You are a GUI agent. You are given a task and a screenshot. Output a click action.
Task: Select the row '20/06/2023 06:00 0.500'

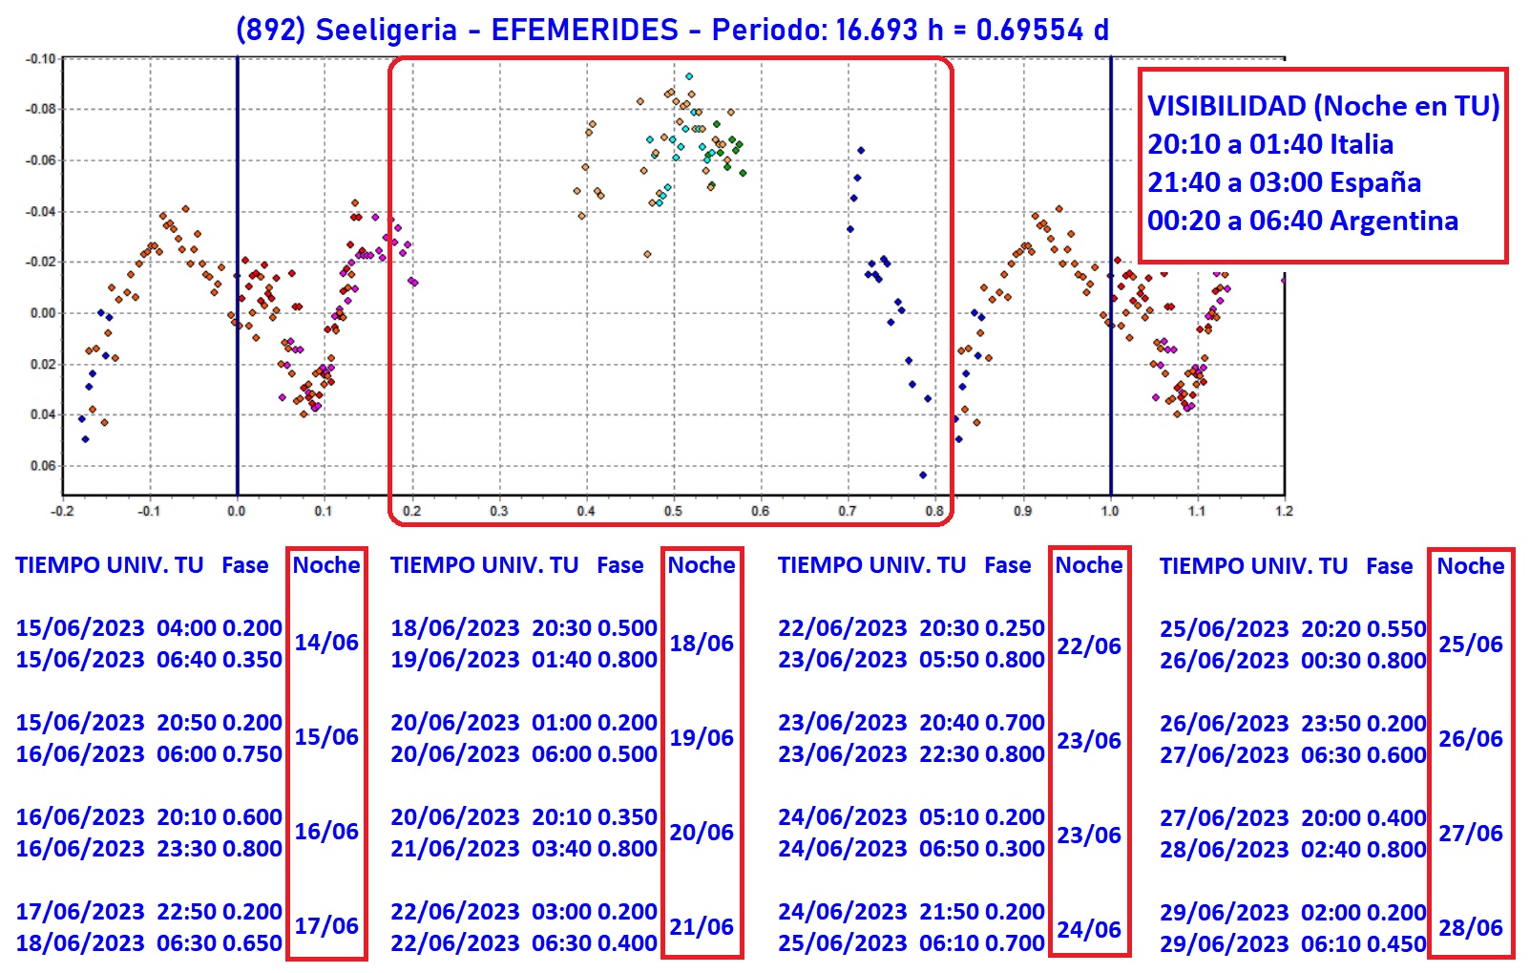pyautogui.click(x=524, y=754)
